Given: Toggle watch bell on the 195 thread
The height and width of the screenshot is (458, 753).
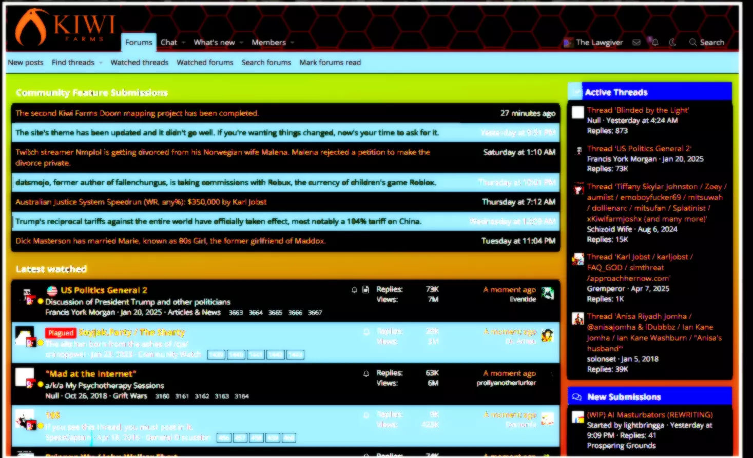Looking at the screenshot, I should pos(366,415).
